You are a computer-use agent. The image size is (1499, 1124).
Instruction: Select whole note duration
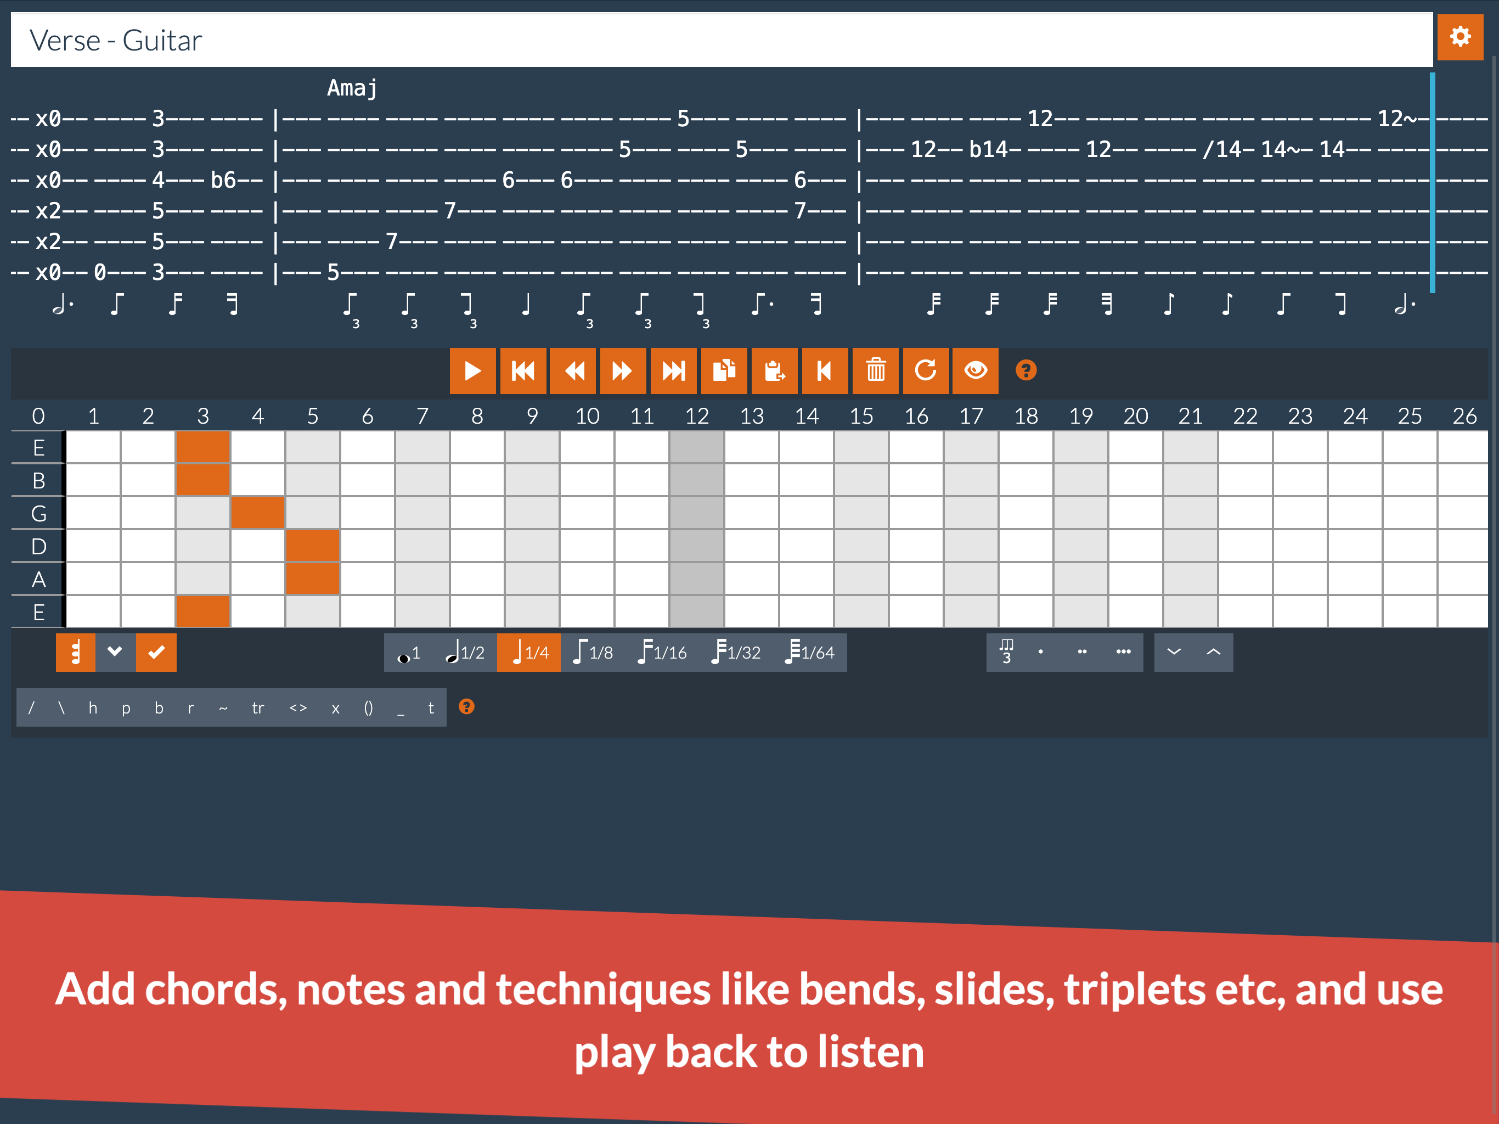pyautogui.click(x=409, y=653)
